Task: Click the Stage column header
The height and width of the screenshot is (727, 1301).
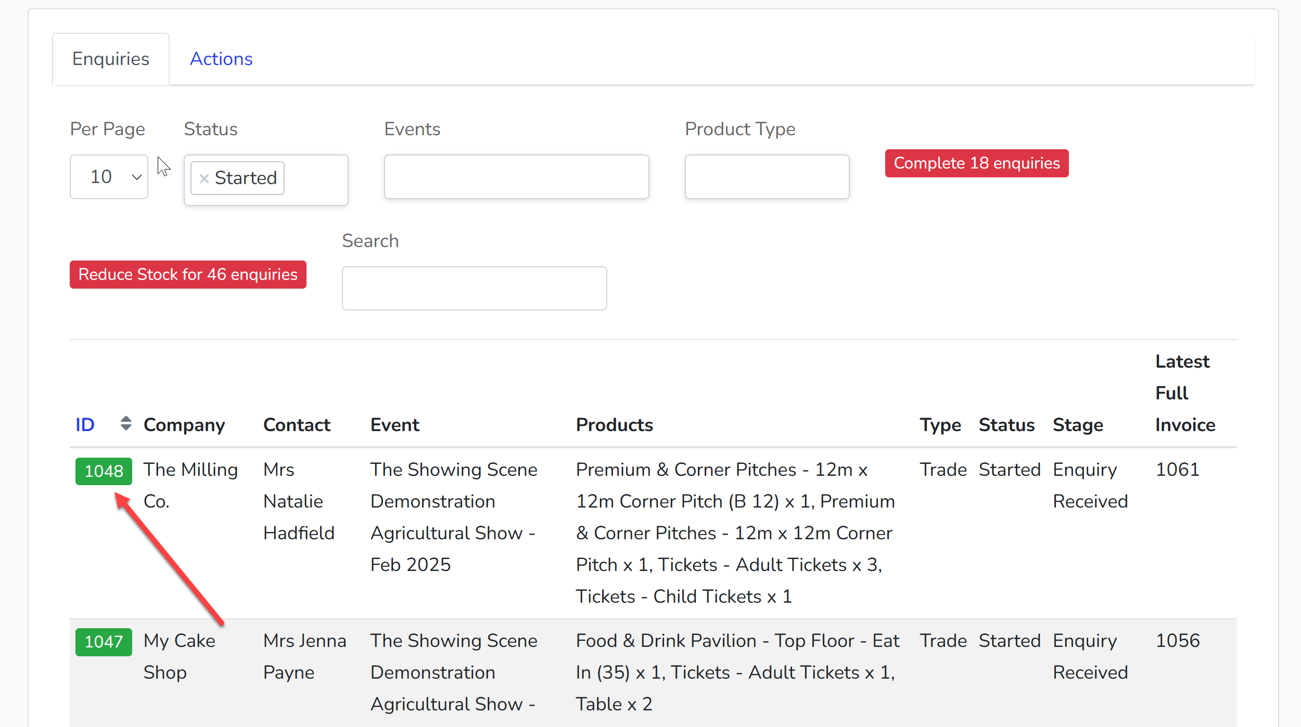Action: pyautogui.click(x=1078, y=425)
